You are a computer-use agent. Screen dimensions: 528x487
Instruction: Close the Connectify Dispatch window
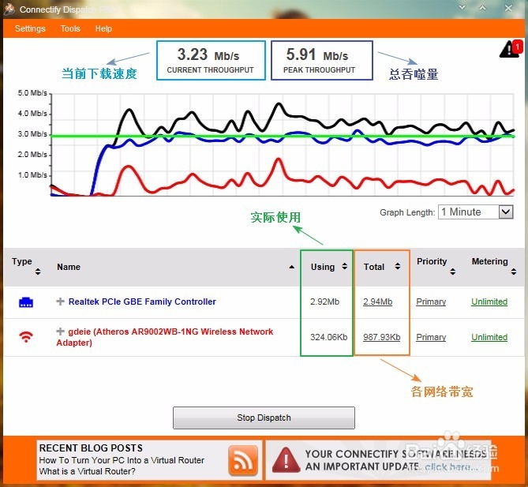point(508,8)
